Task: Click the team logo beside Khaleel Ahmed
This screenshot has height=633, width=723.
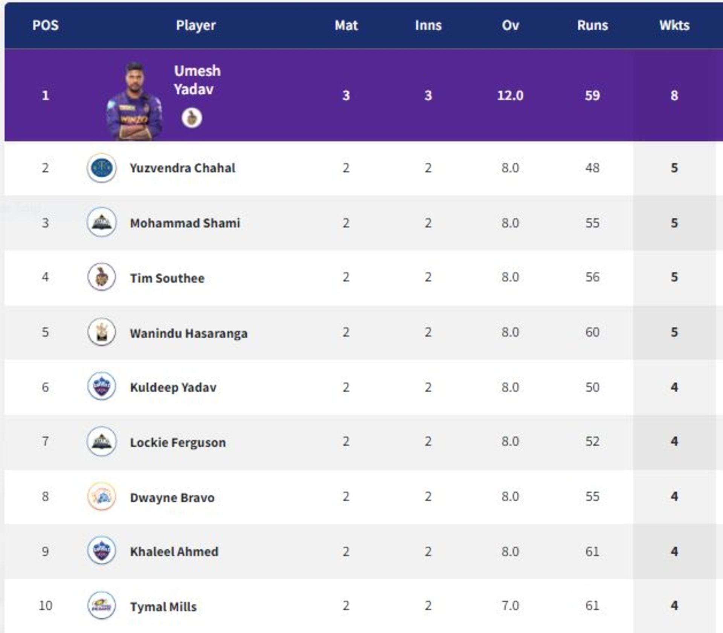Action: (x=101, y=551)
